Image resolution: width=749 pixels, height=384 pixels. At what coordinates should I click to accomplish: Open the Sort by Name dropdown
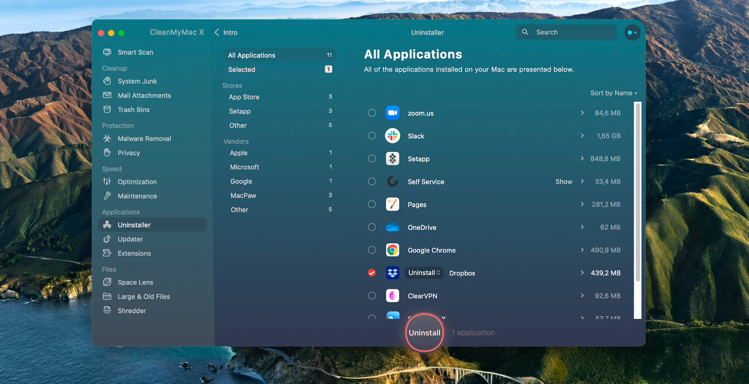614,93
